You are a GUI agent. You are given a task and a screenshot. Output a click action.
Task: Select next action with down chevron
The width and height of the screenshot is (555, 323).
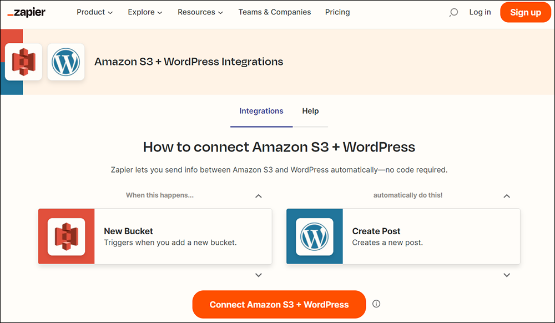(x=507, y=275)
